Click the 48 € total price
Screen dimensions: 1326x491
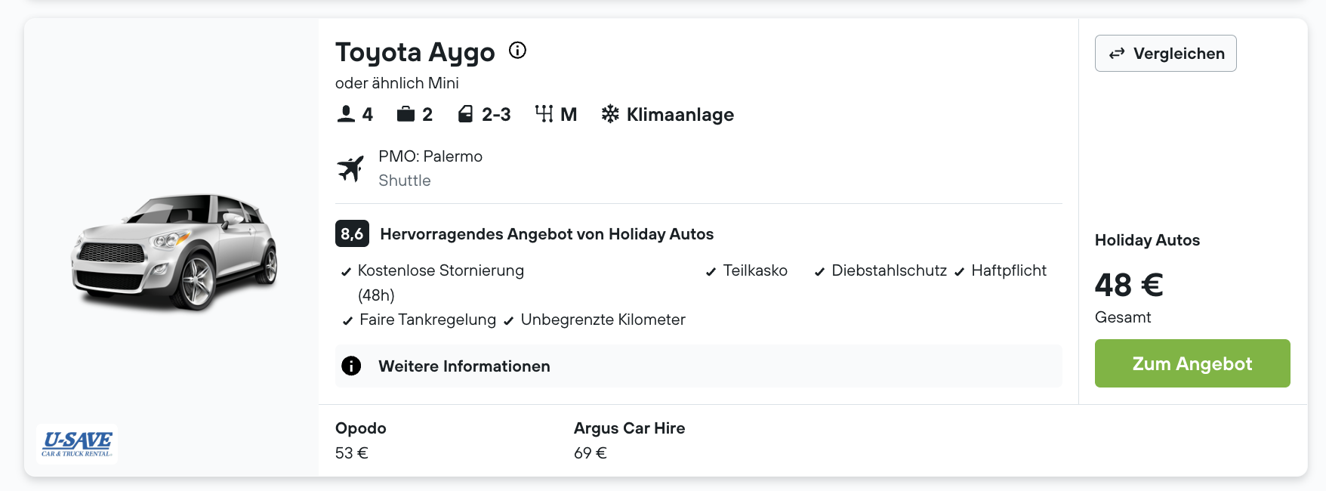[x=1129, y=285]
